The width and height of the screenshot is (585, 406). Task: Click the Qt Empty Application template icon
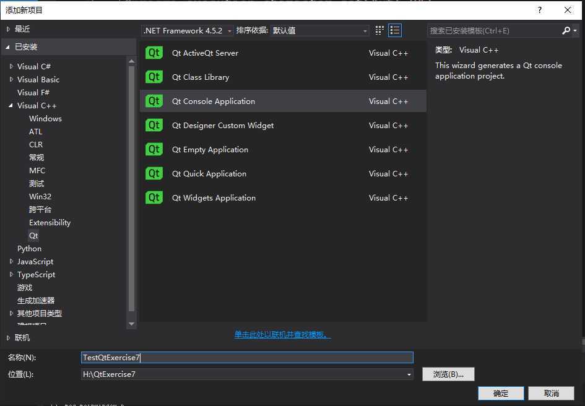(154, 149)
